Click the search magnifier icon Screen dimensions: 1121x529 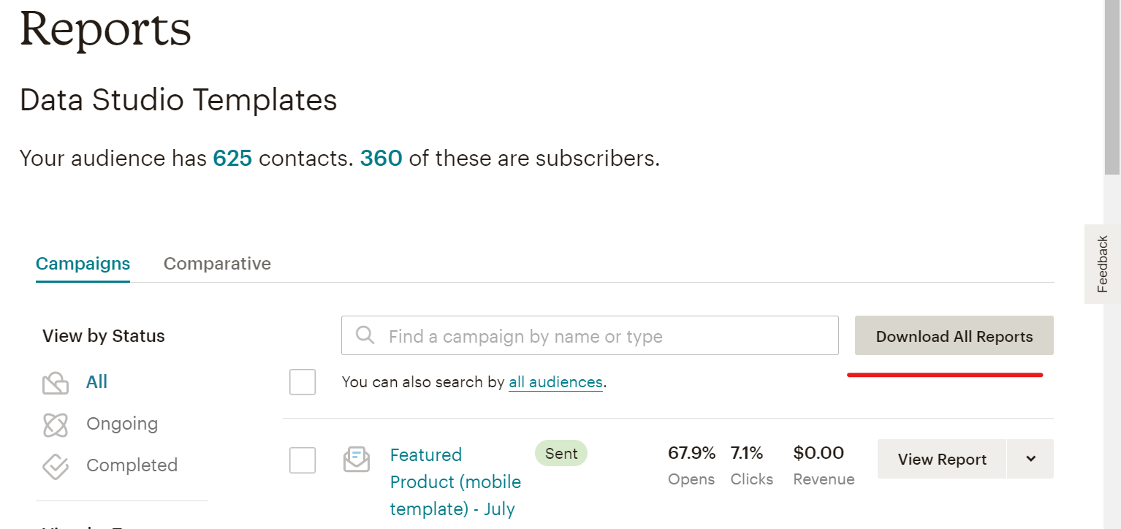coord(365,336)
